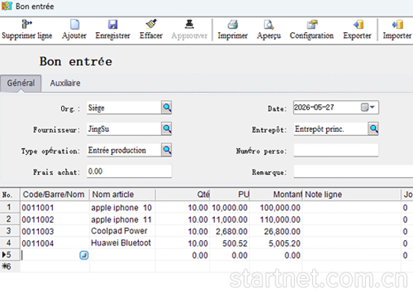Print using the Imprimer icon

pyautogui.click(x=233, y=25)
